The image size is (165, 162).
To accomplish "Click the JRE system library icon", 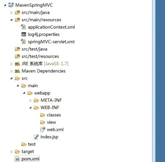I will 17,64.
